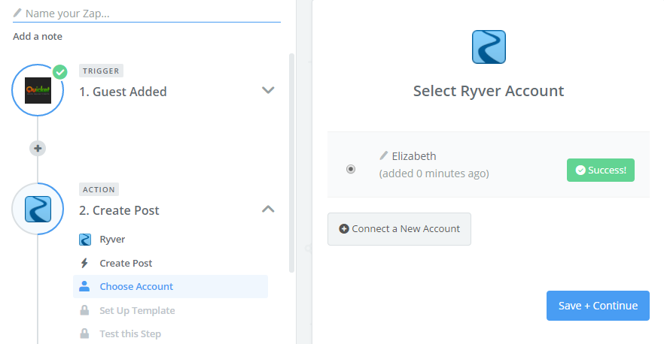Click the Quicket trigger app icon

pyautogui.click(x=38, y=90)
